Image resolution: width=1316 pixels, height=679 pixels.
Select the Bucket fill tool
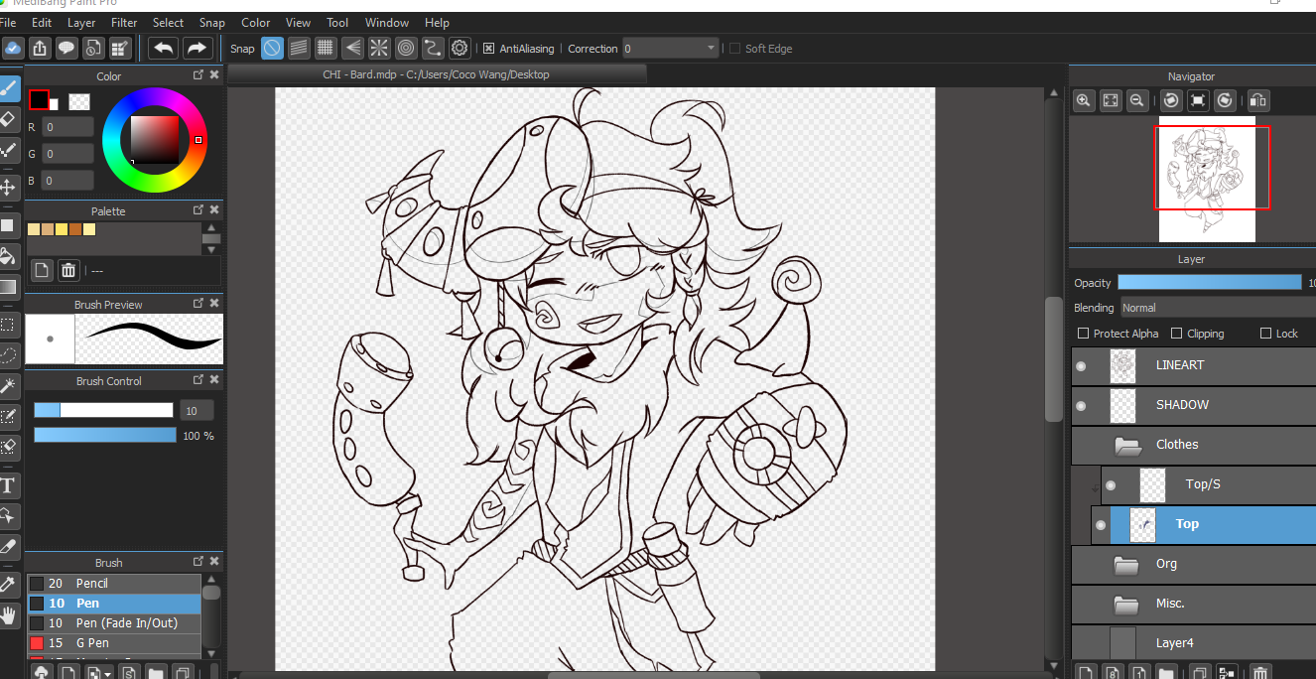[9, 256]
